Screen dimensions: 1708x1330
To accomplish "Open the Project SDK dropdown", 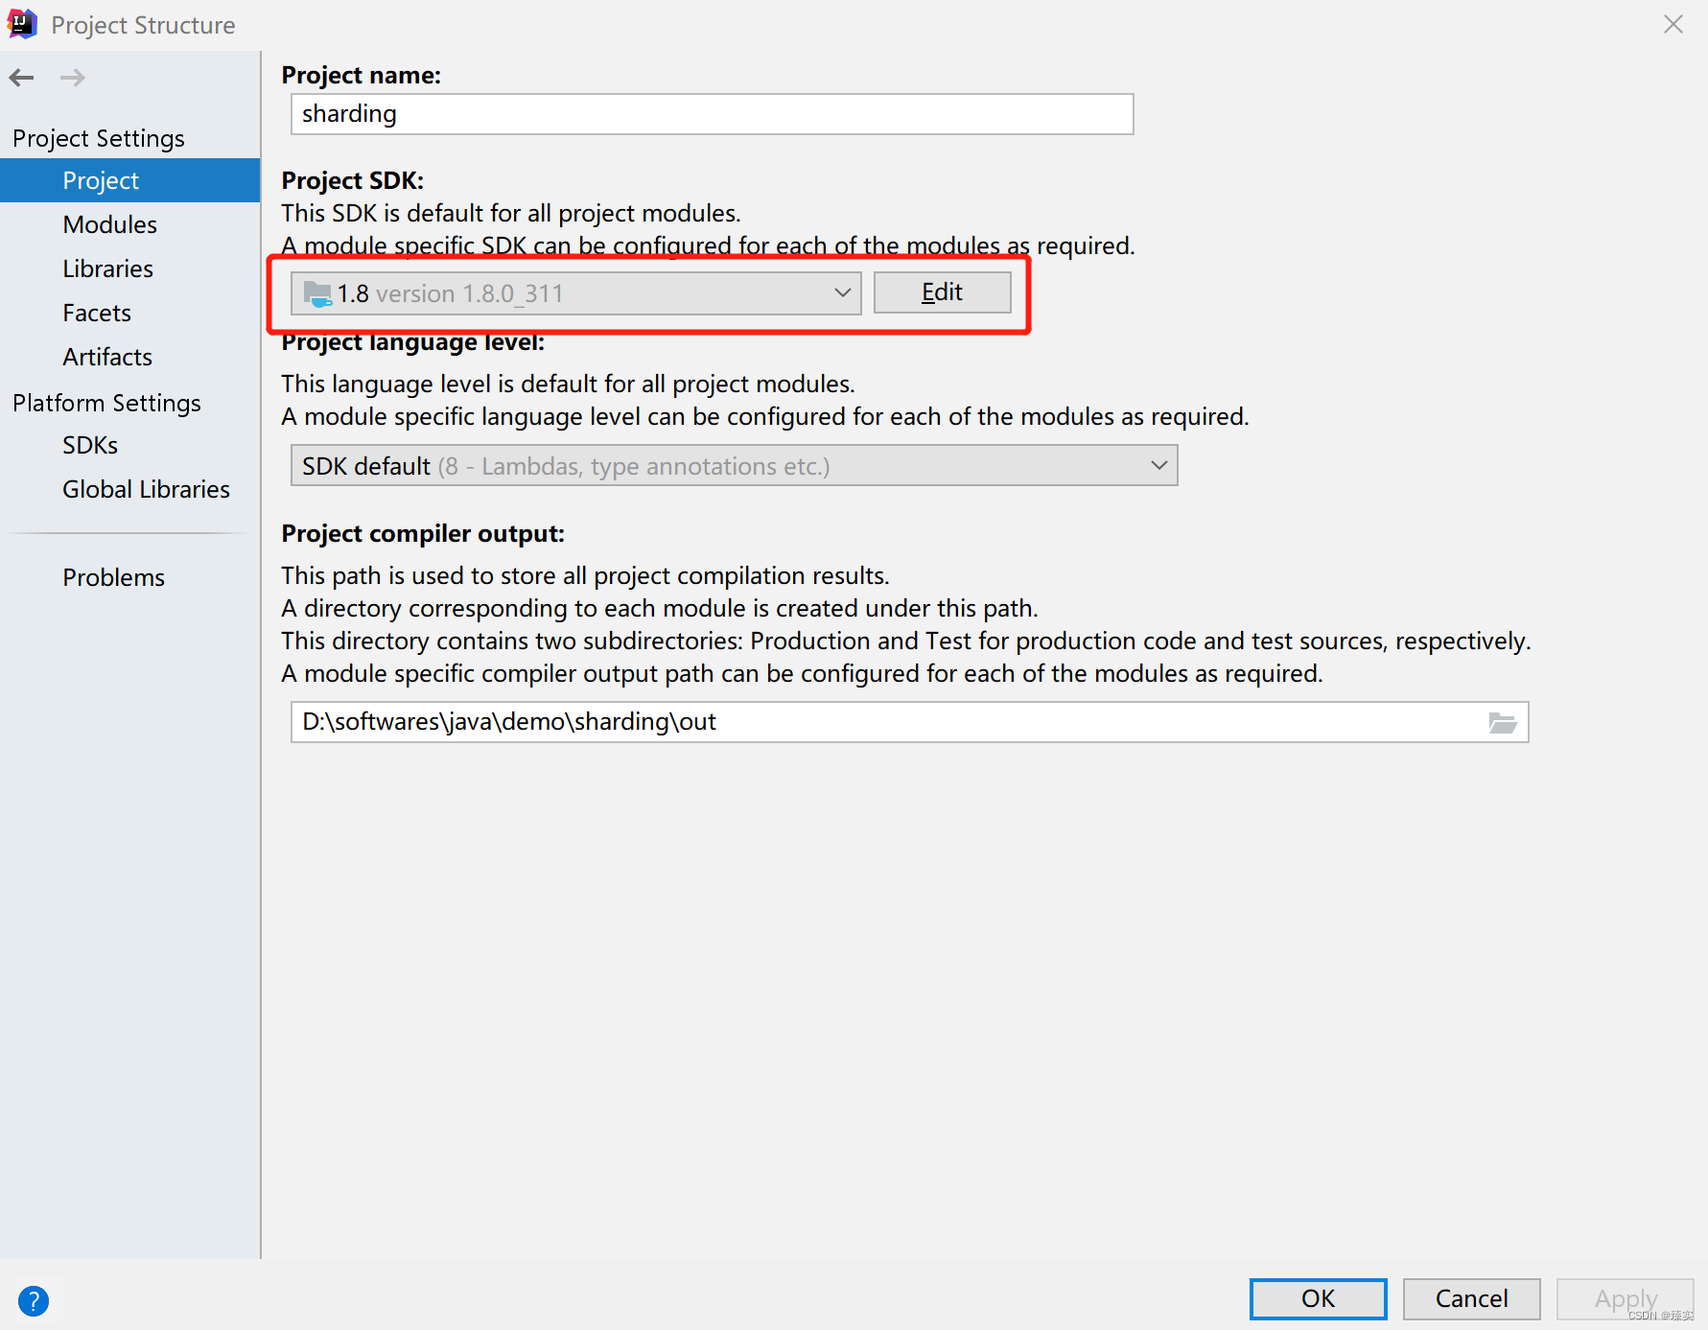I will pyautogui.click(x=575, y=293).
